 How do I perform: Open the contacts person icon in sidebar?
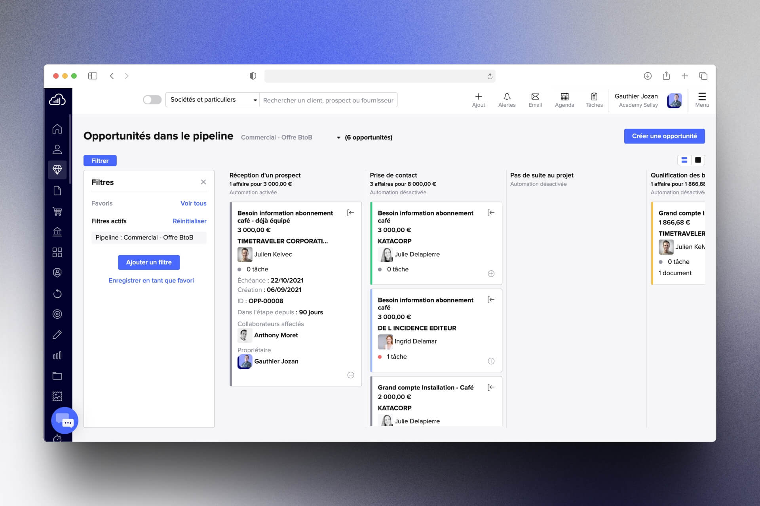coord(57,149)
